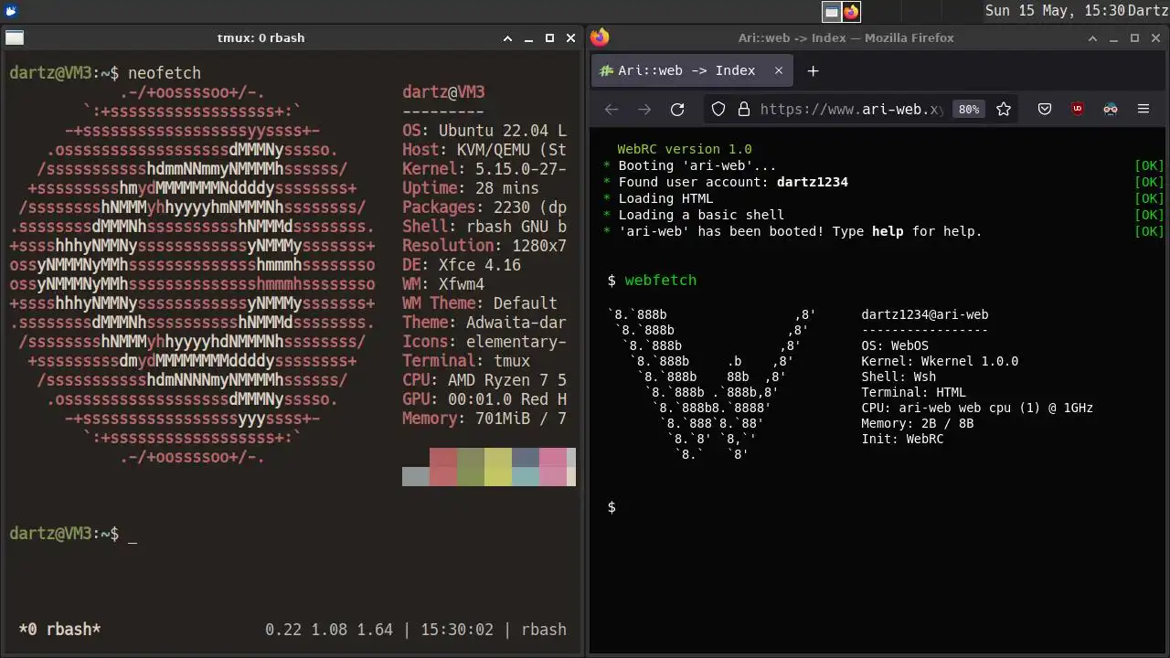Image resolution: width=1170 pixels, height=658 pixels.
Task: Click 'WebRC version 1.0' heading
Action: coord(685,149)
